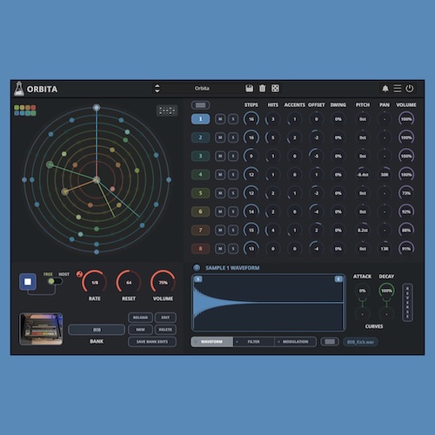Select track 7 button
The image size is (435, 435).
coord(200,231)
